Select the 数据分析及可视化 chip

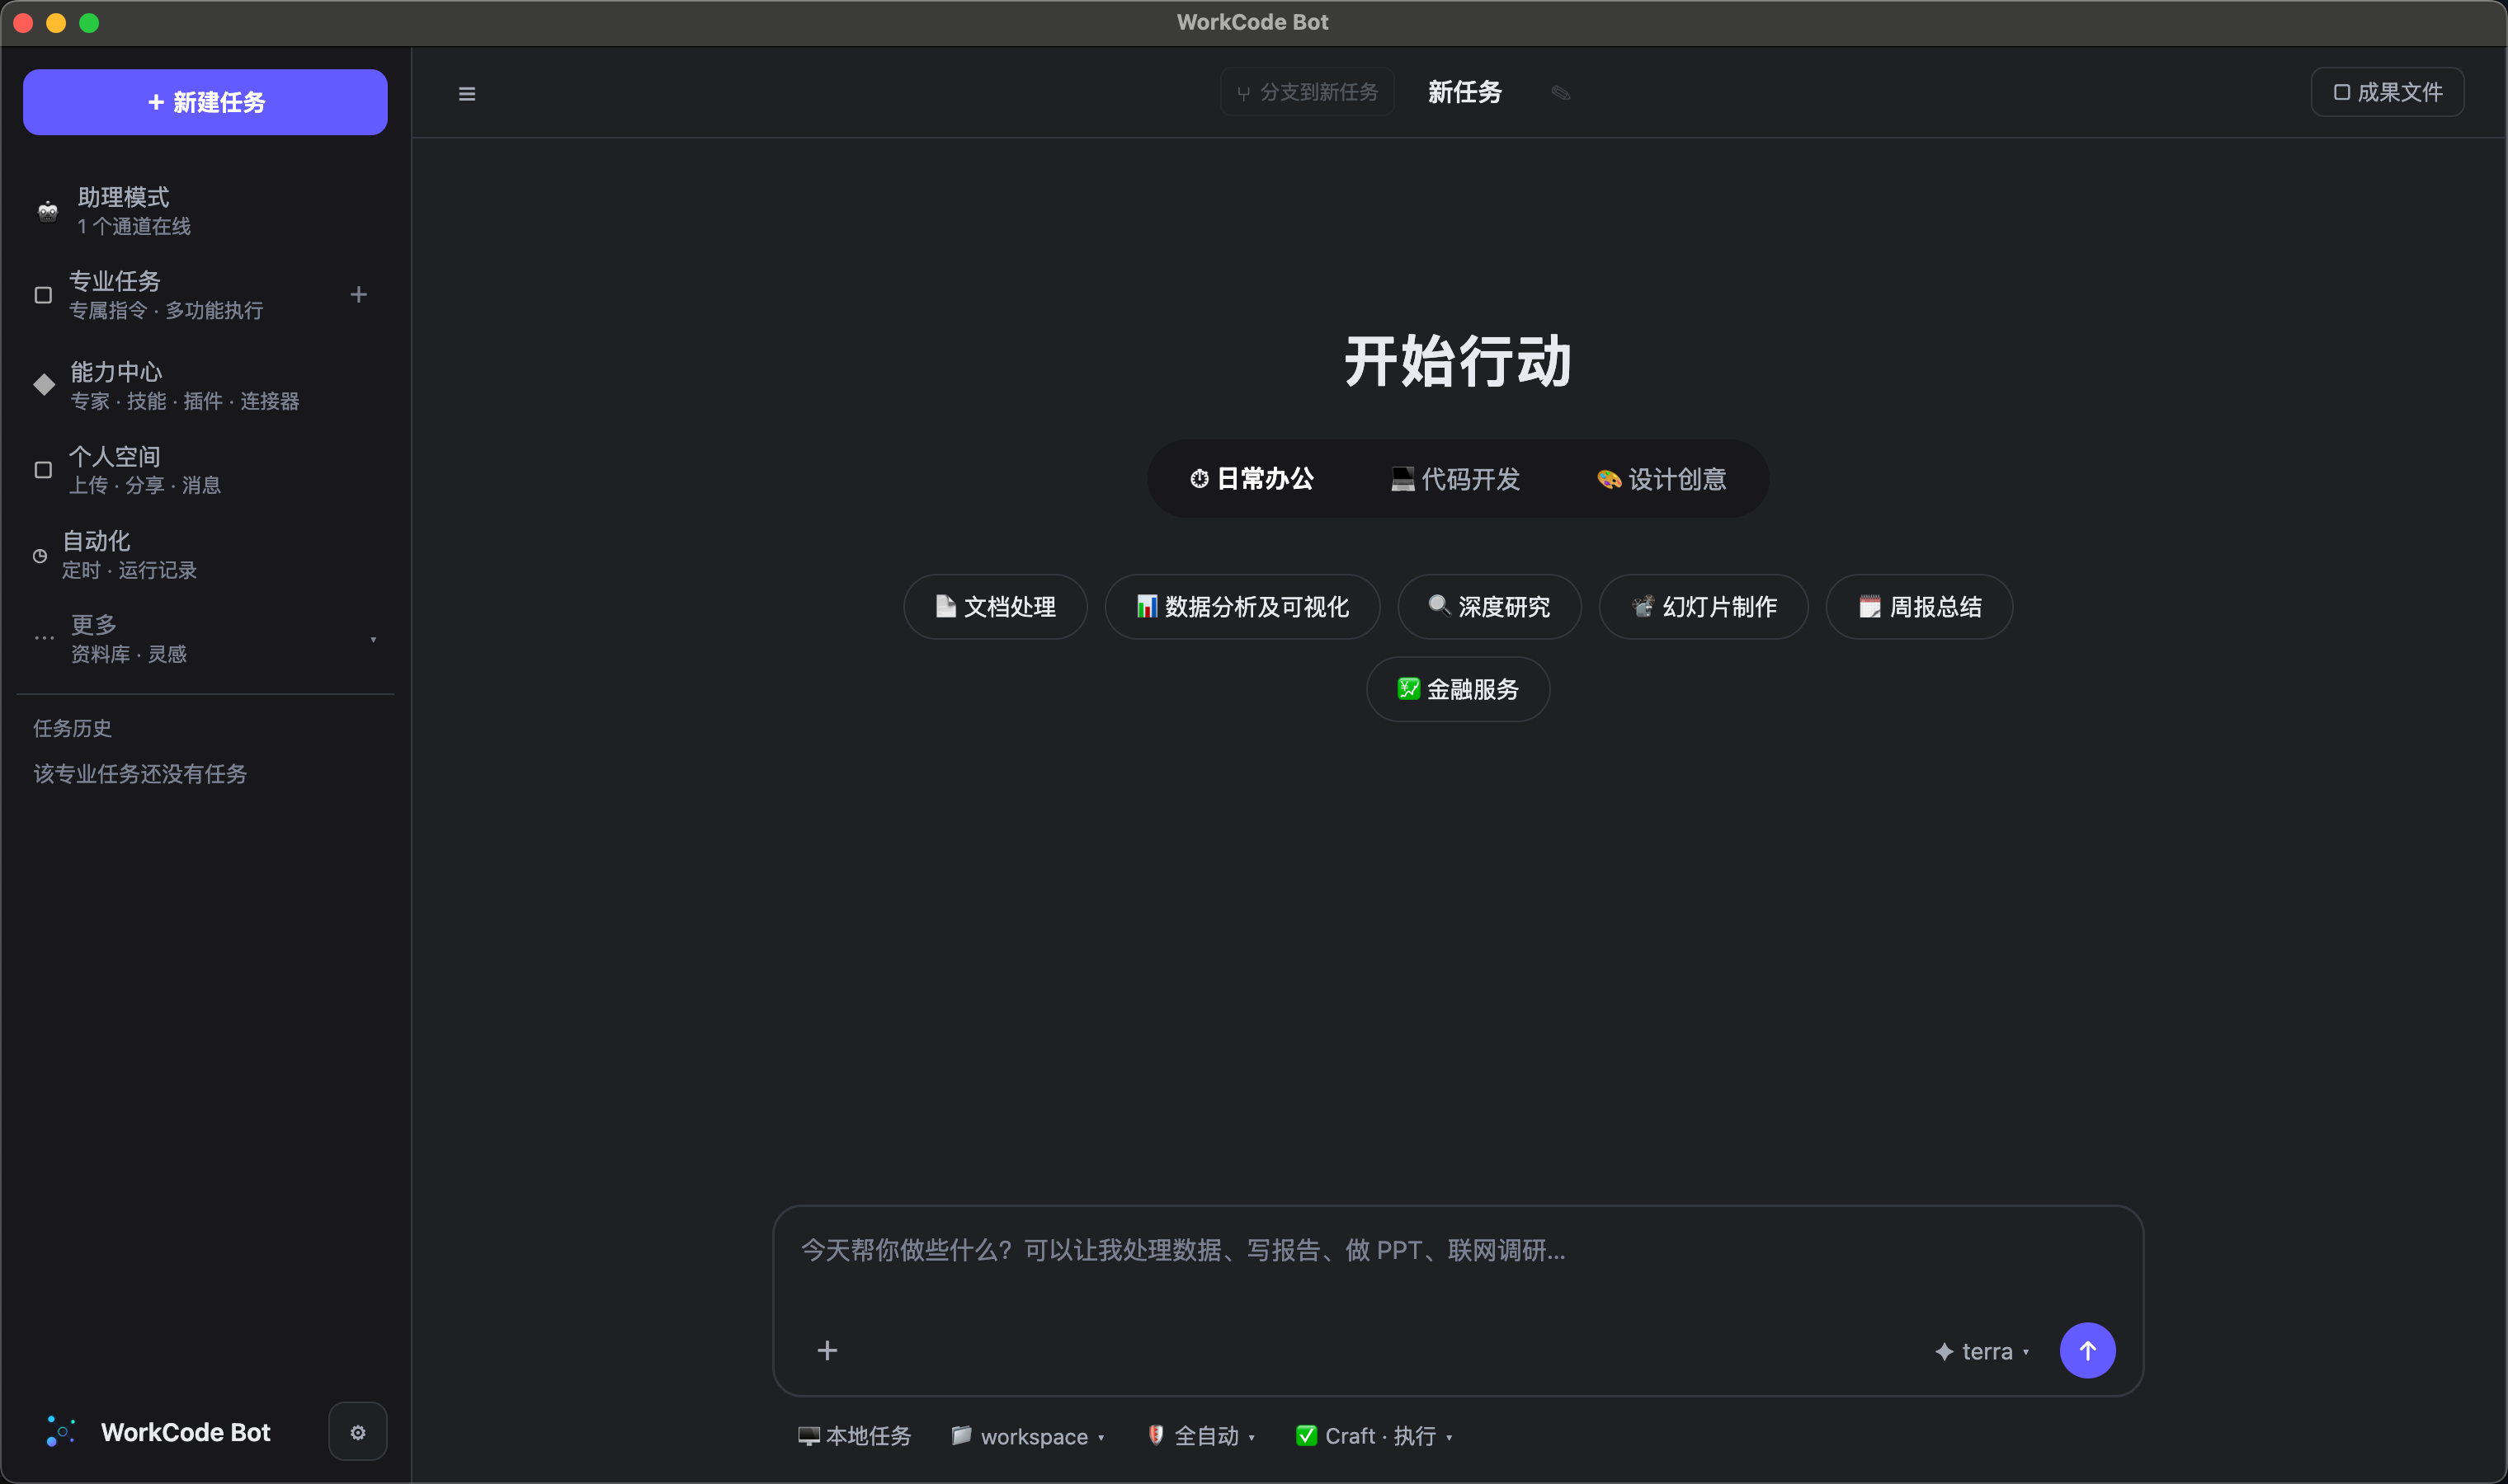click(1242, 607)
